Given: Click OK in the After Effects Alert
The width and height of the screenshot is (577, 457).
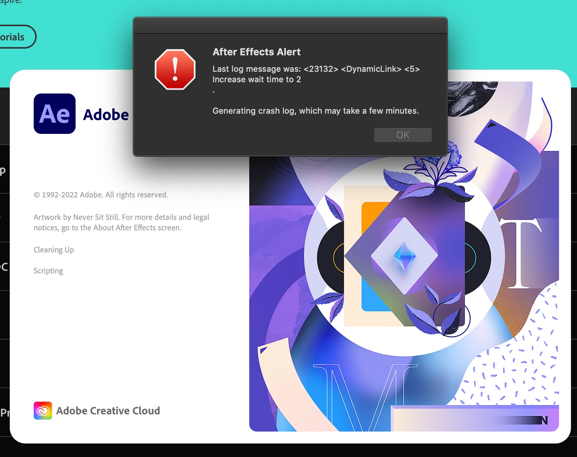Looking at the screenshot, I should tap(403, 135).
